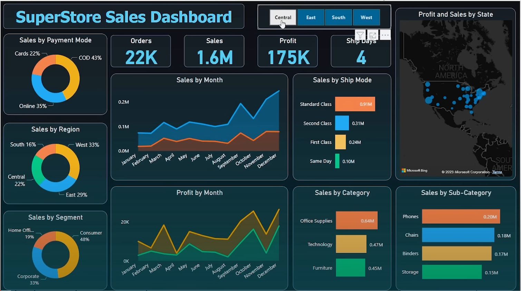The image size is (521, 291).
Task: Toggle the East region slicer button
Action: tap(311, 17)
